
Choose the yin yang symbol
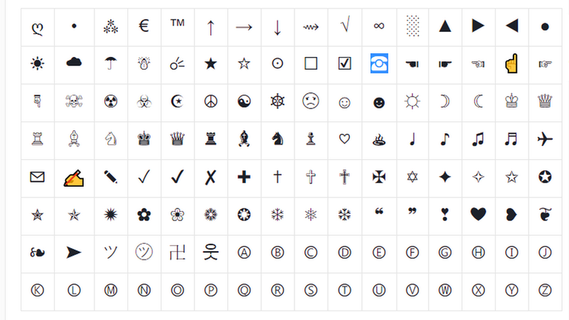tap(244, 102)
